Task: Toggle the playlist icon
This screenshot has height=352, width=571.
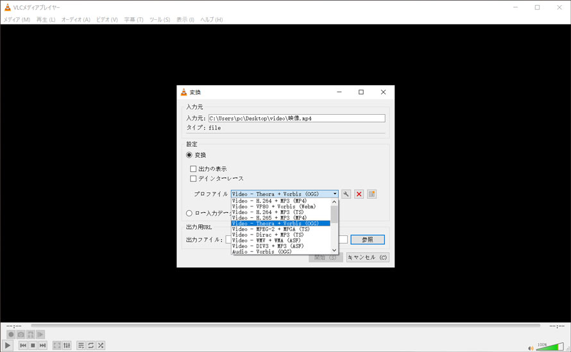Action: click(x=81, y=345)
